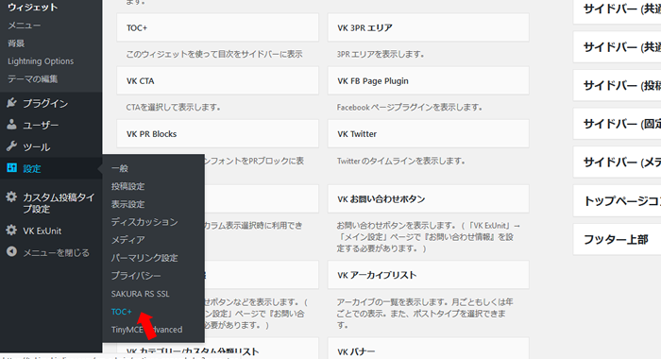
Task: Open フッター上部 widget area panel
Action: pos(618,239)
